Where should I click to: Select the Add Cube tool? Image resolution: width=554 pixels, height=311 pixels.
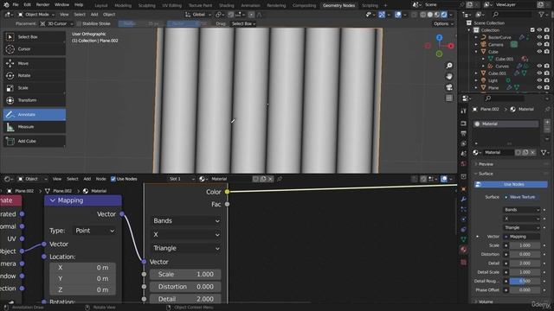[x=35, y=141]
